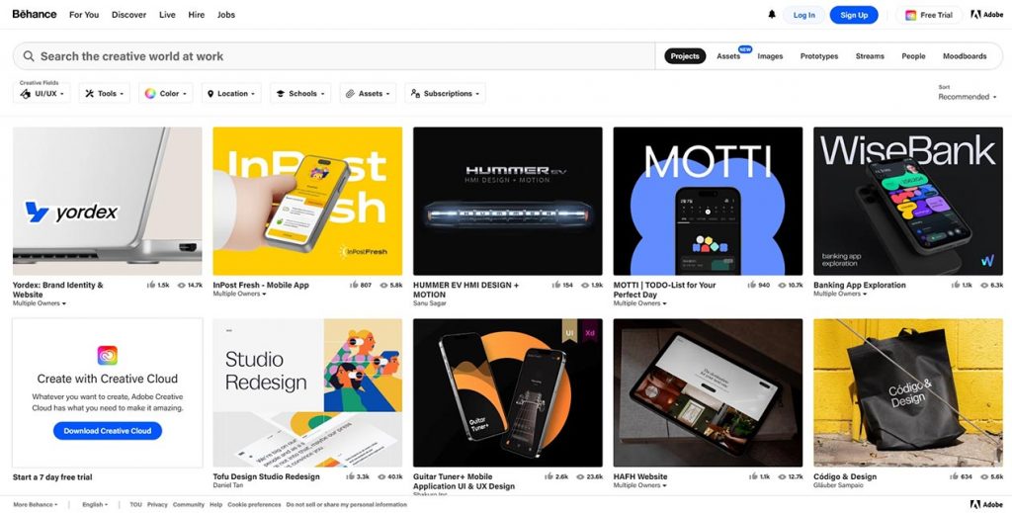
Task: Click views eye icon on Yordex project
Action: tap(182, 285)
